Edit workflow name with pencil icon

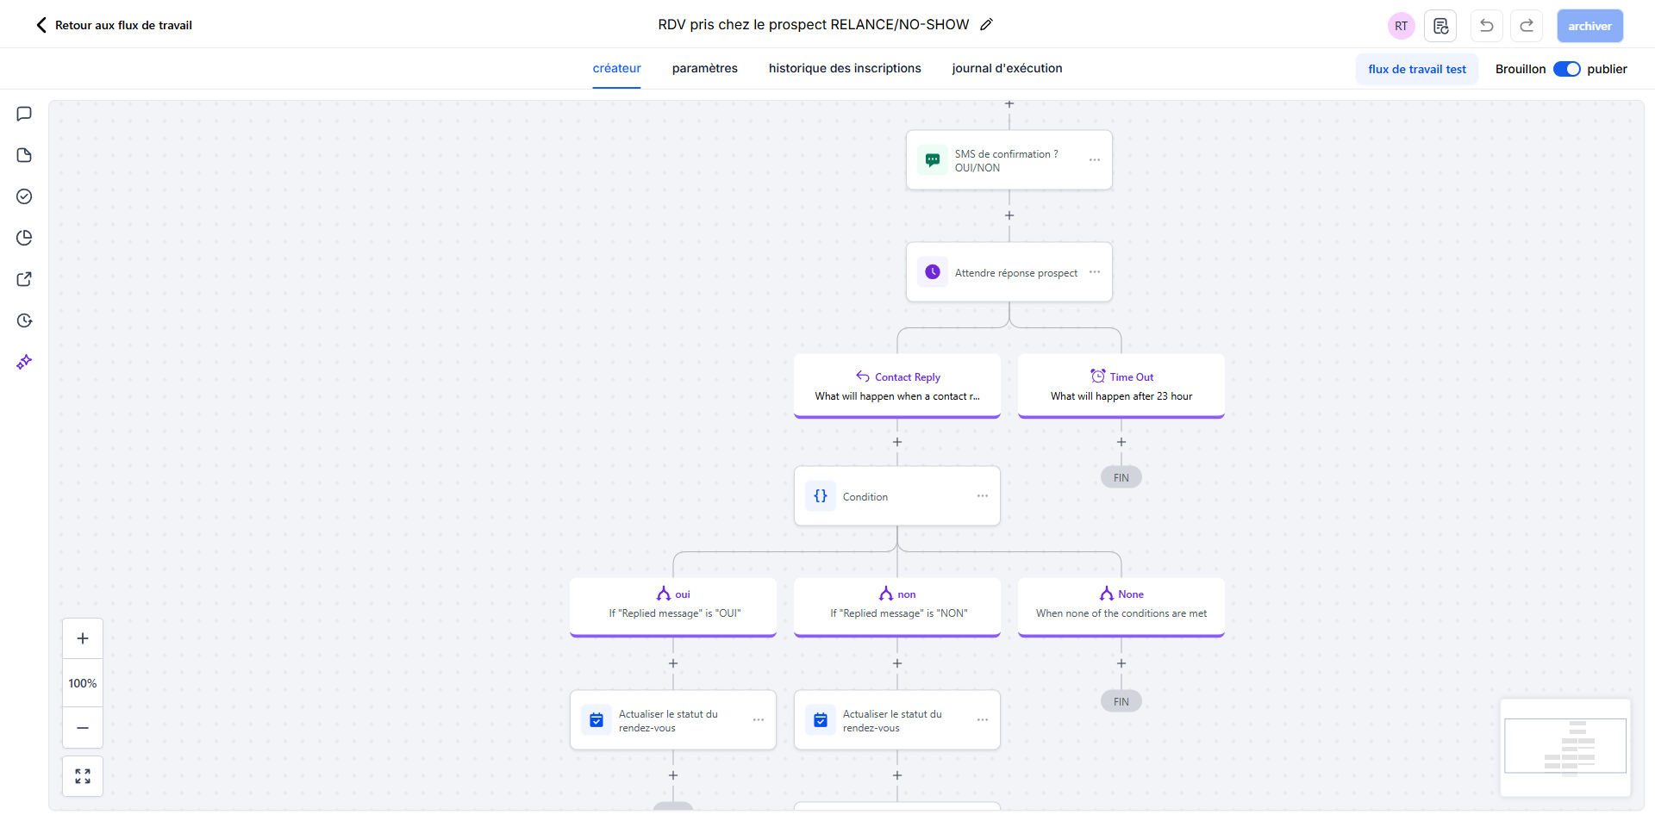(x=987, y=25)
